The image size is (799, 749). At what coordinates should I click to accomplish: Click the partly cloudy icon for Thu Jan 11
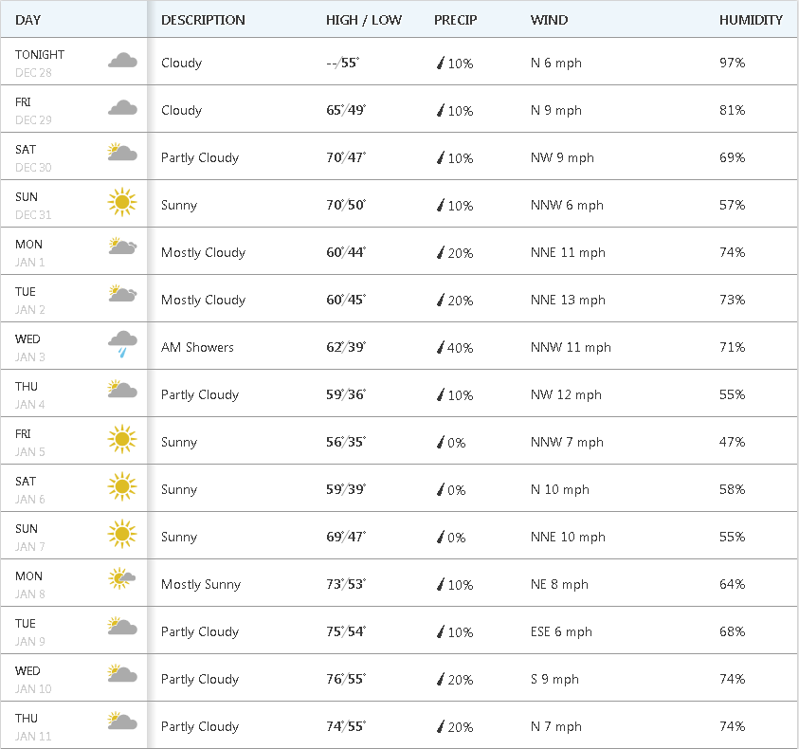pyautogui.click(x=122, y=722)
